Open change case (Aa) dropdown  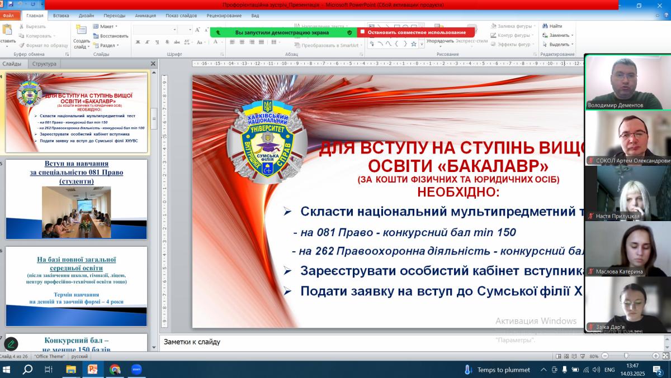(x=201, y=42)
